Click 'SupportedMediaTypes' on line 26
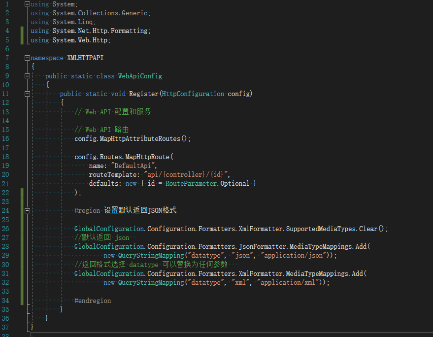 pyautogui.click(x=321, y=229)
